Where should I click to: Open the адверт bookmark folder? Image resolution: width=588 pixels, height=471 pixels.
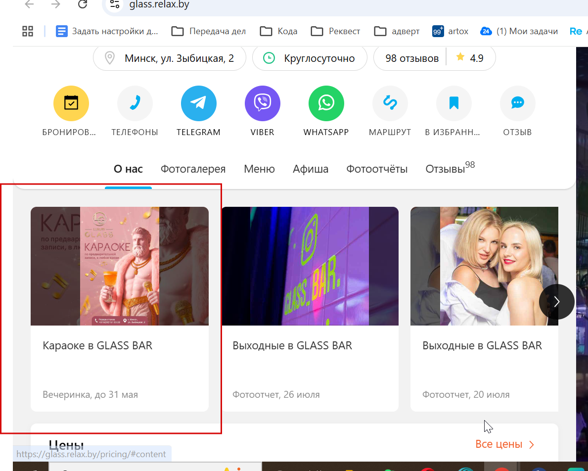397,31
